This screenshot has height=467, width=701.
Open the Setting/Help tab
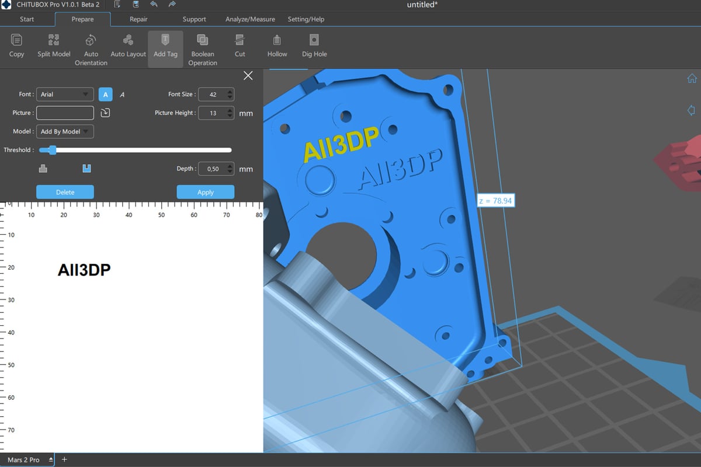click(x=306, y=19)
